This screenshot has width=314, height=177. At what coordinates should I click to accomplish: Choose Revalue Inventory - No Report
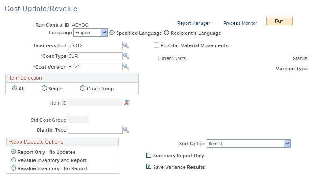coord(14,168)
